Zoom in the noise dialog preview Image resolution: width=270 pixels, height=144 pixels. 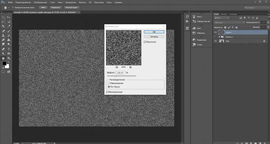tap(130, 67)
